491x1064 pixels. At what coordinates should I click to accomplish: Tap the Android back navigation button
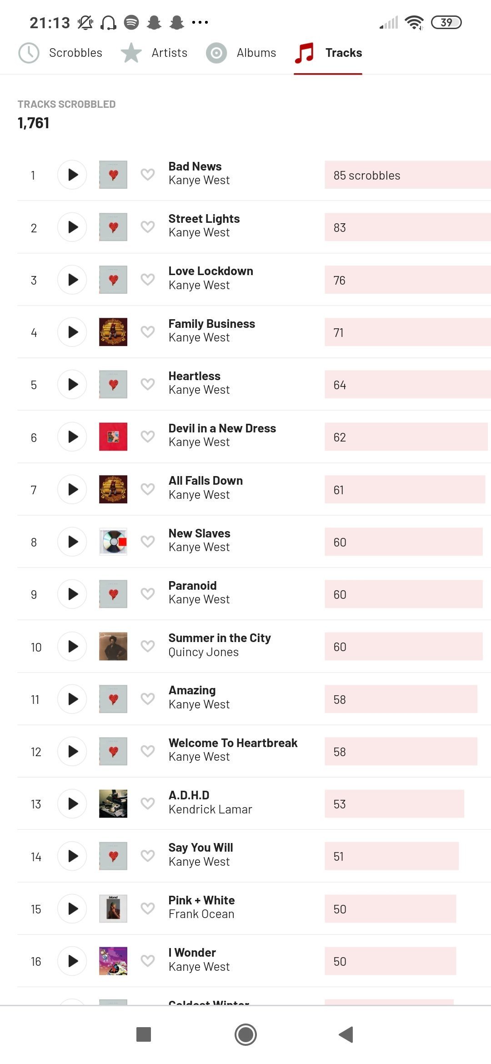pos(346,1034)
